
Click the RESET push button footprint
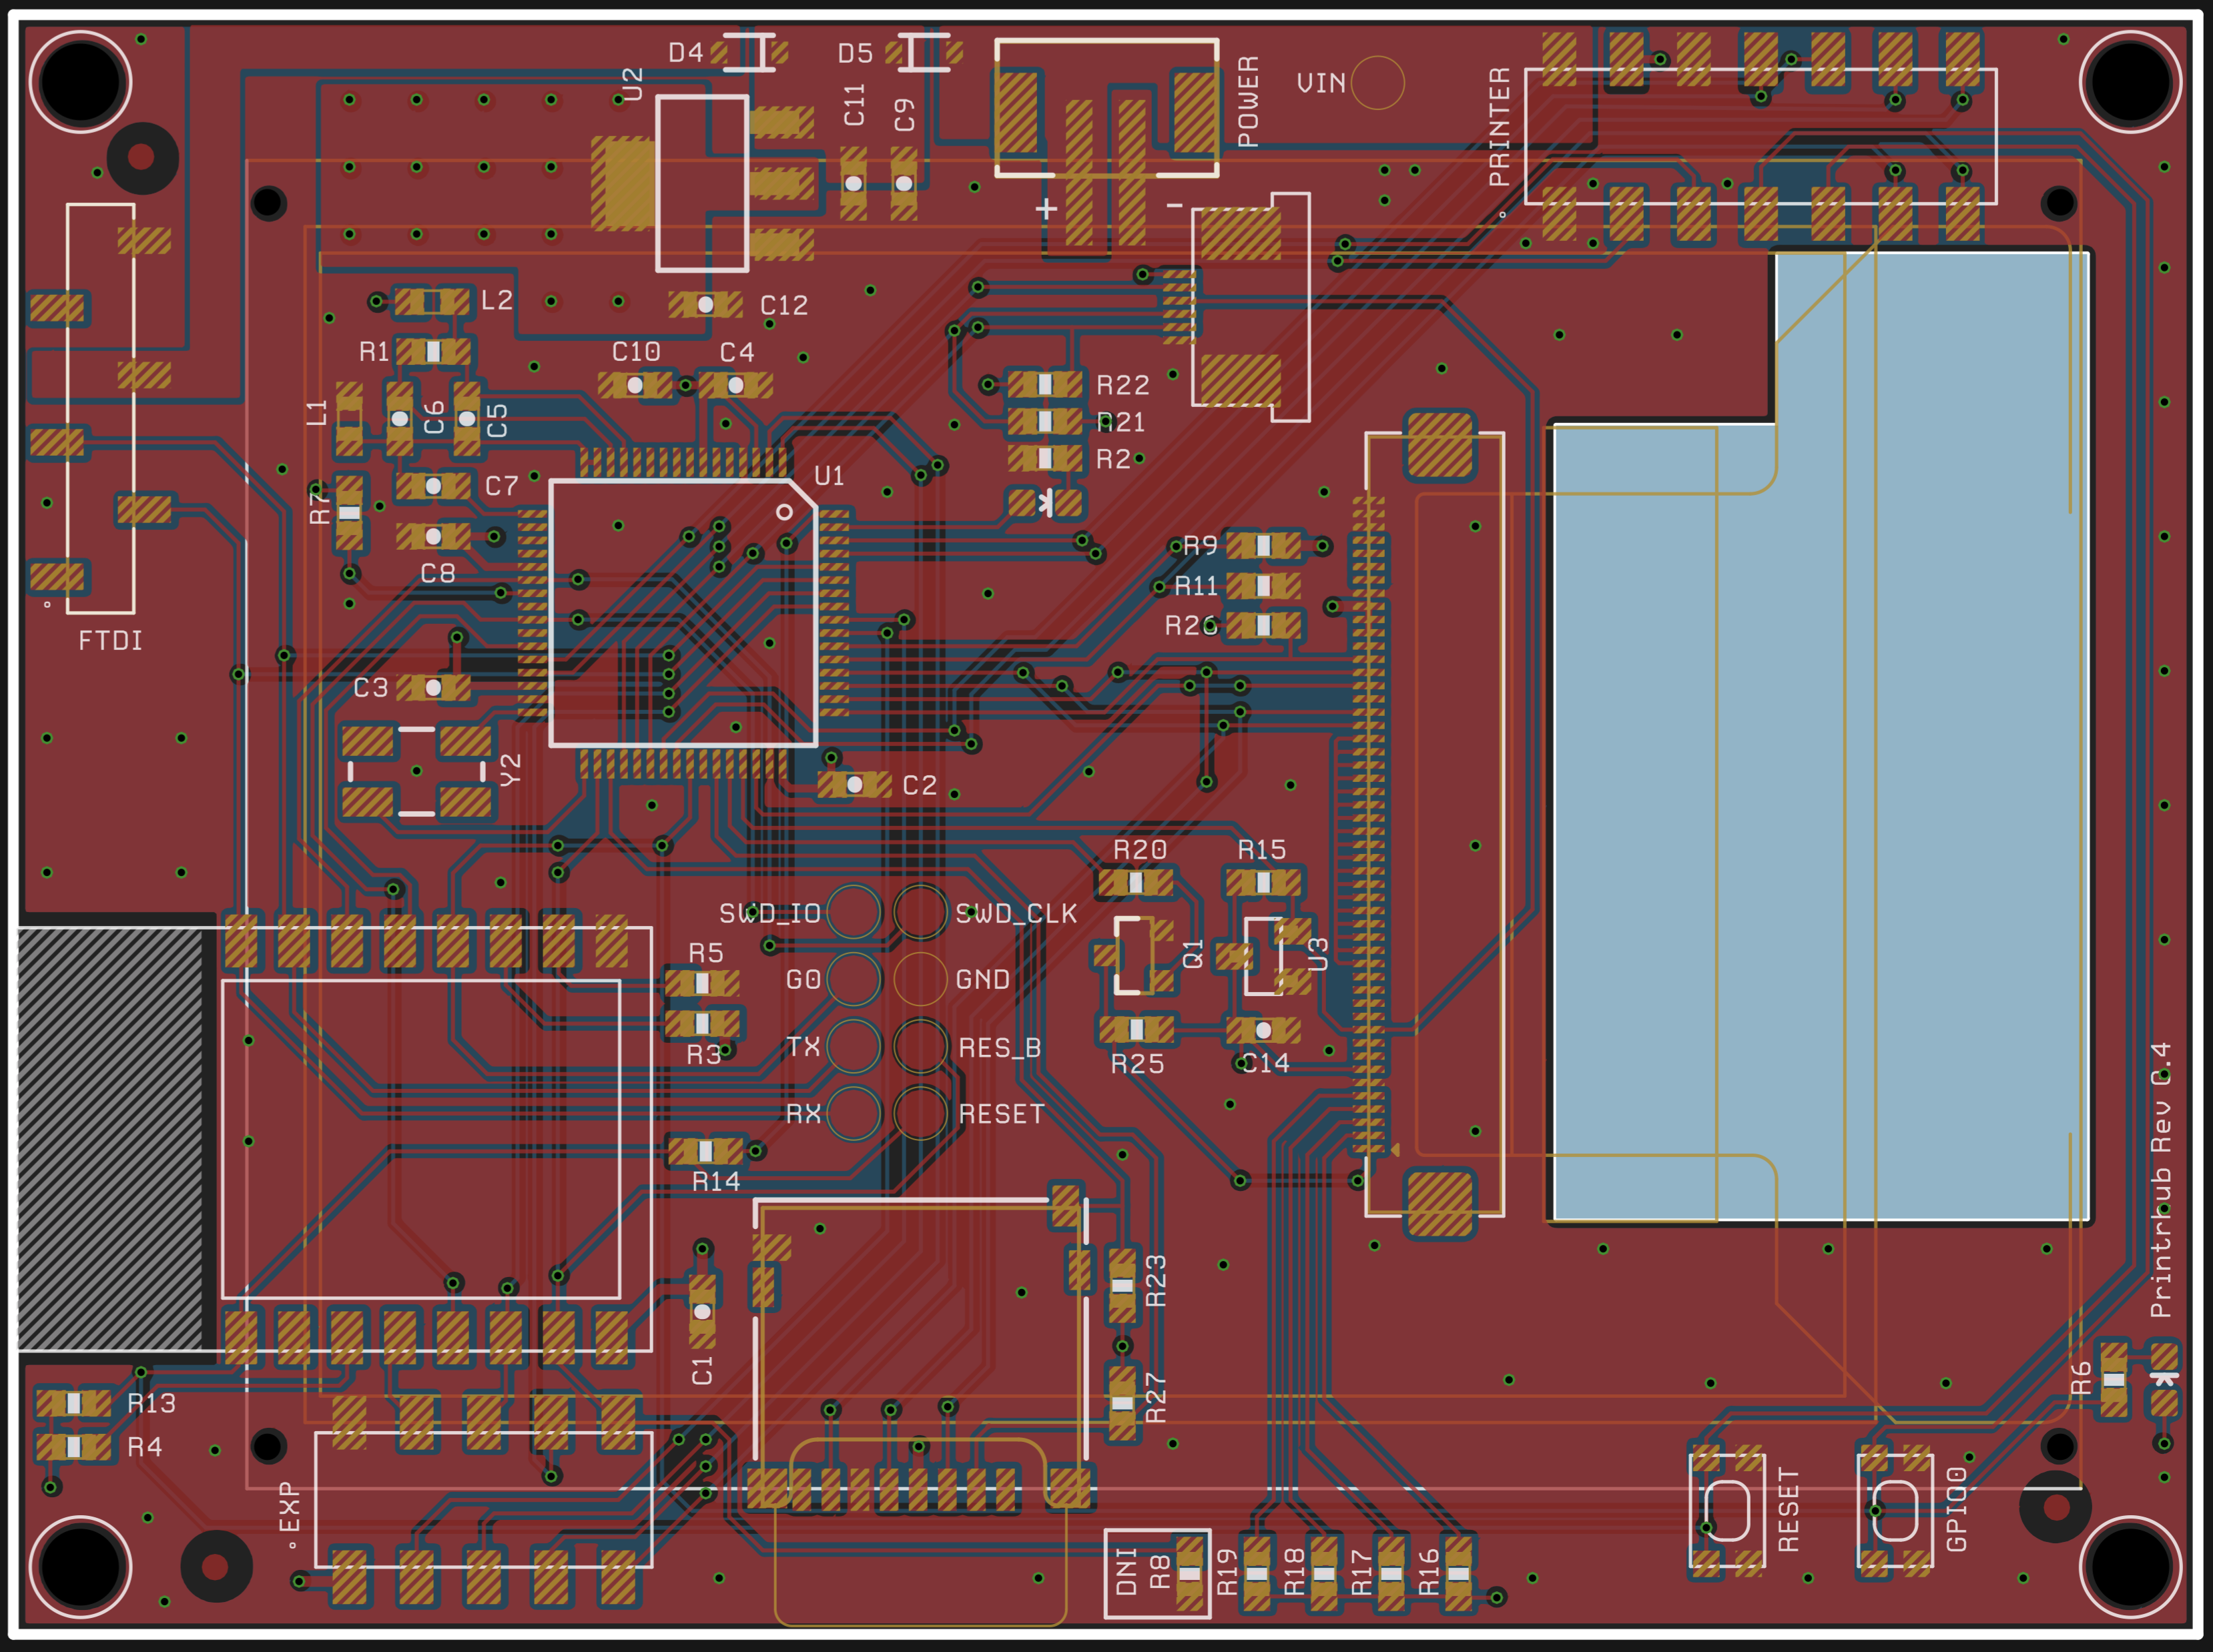[x=1727, y=1510]
